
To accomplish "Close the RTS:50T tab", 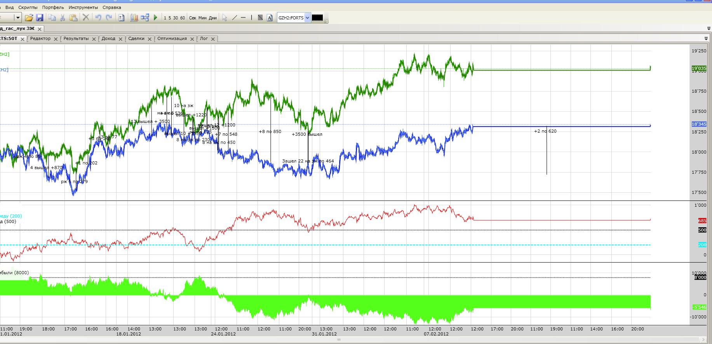I will click(x=23, y=39).
